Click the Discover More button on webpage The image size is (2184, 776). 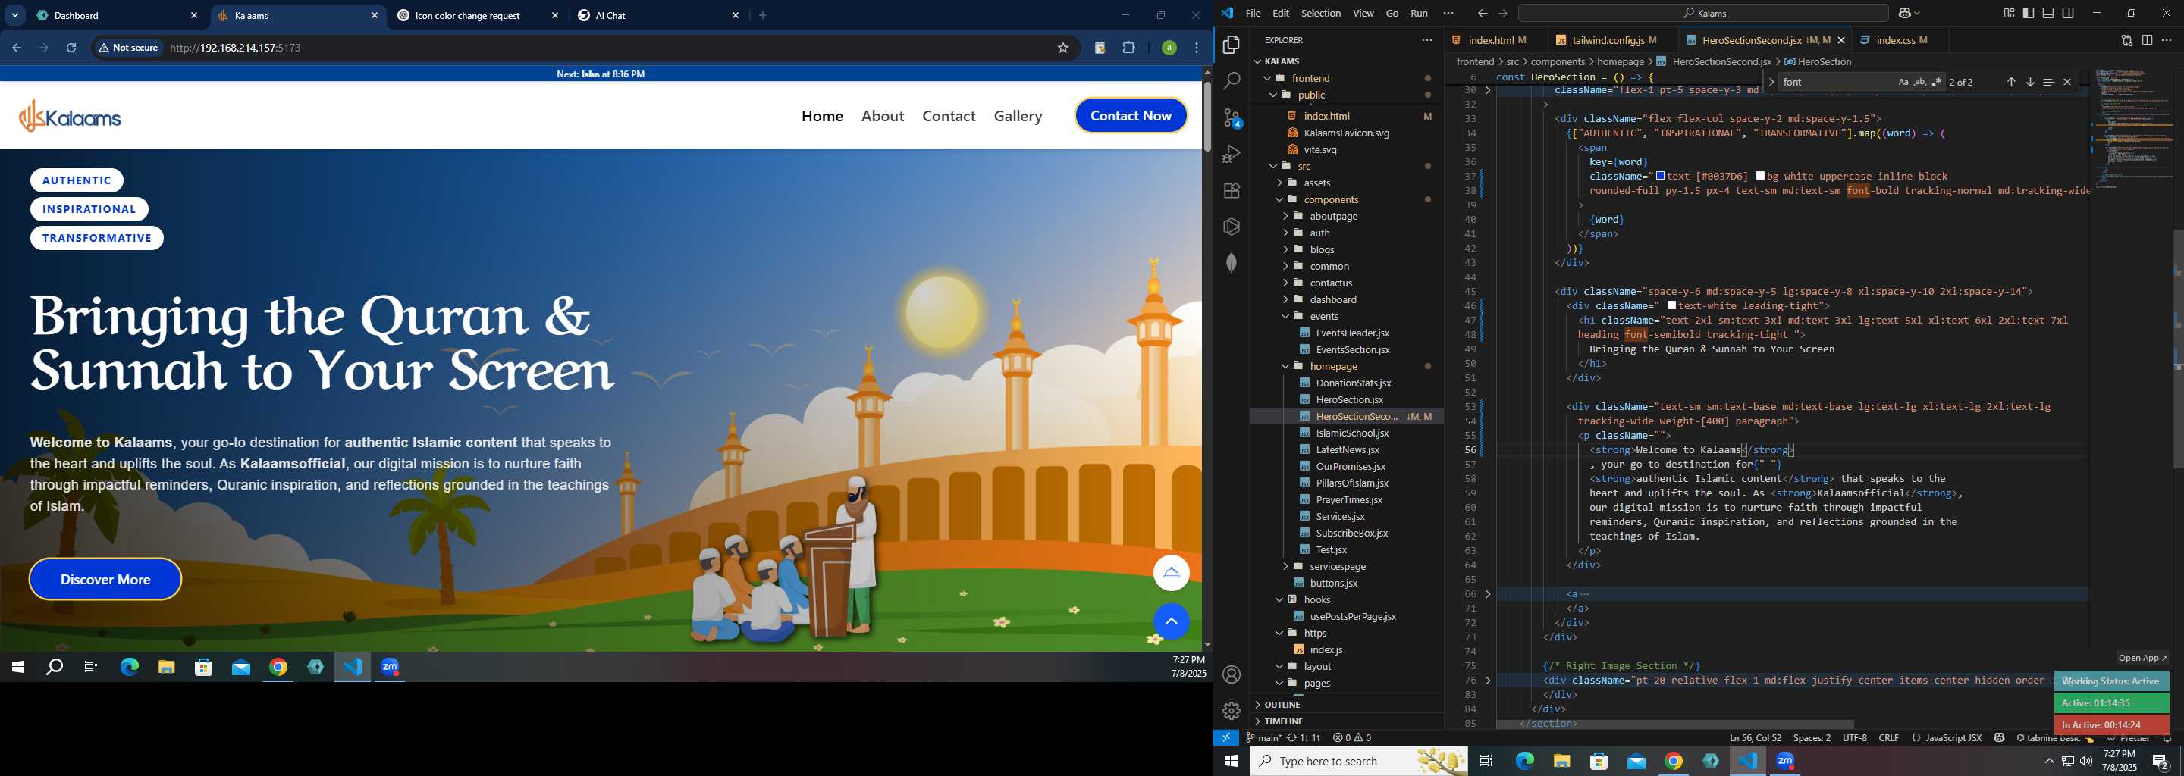tap(105, 580)
